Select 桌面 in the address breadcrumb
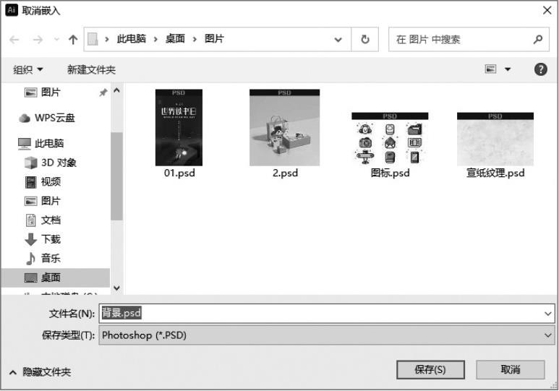Image resolution: width=559 pixels, height=391 pixels. click(175, 38)
